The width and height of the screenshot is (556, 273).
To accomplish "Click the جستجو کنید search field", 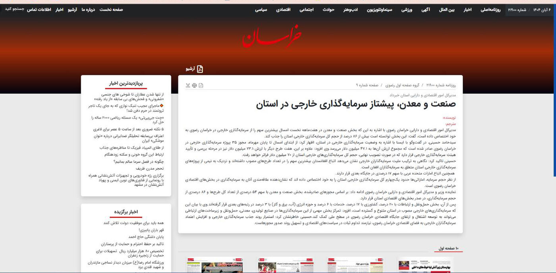I will coord(15,9).
